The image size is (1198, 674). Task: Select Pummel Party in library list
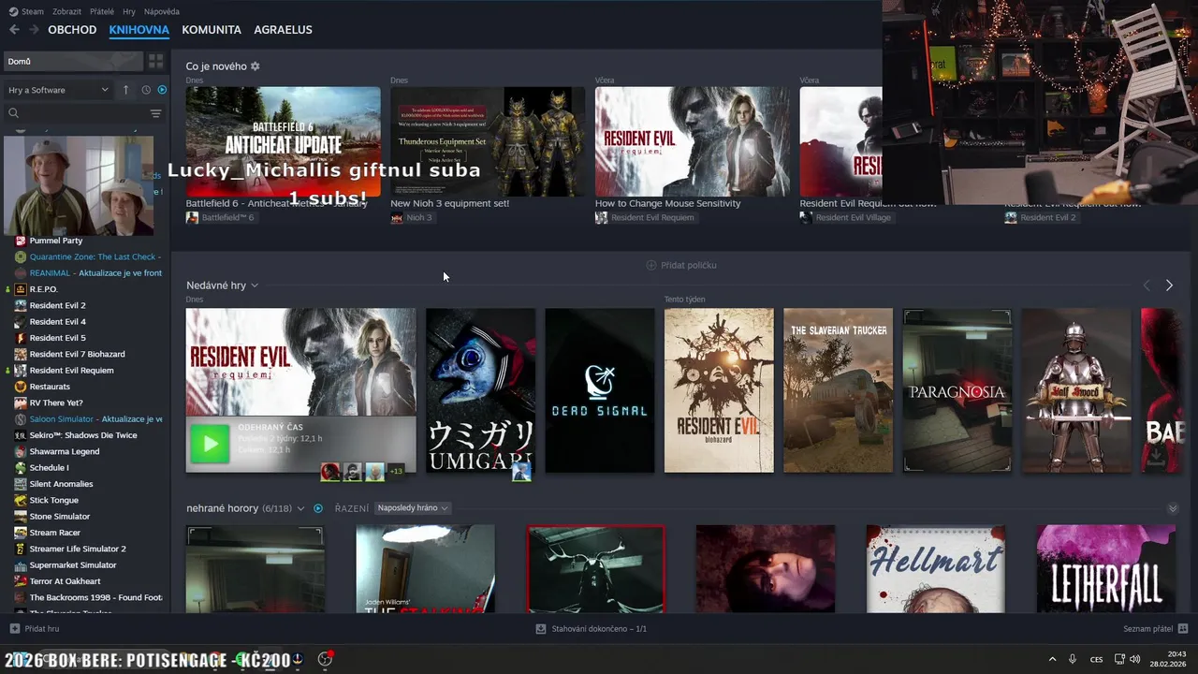tap(55, 241)
